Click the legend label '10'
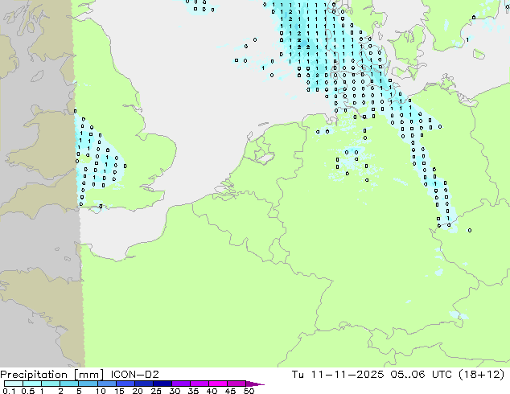 pyautogui.click(x=101, y=391)
